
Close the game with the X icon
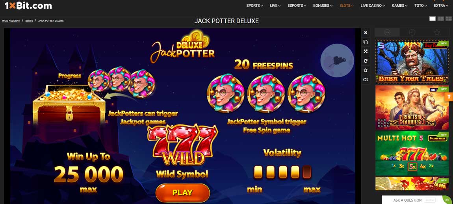(366, 33)
